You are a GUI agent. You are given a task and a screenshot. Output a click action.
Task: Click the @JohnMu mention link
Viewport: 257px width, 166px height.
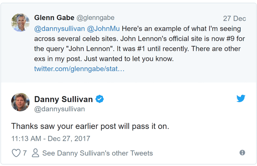(x=103, y=29)
